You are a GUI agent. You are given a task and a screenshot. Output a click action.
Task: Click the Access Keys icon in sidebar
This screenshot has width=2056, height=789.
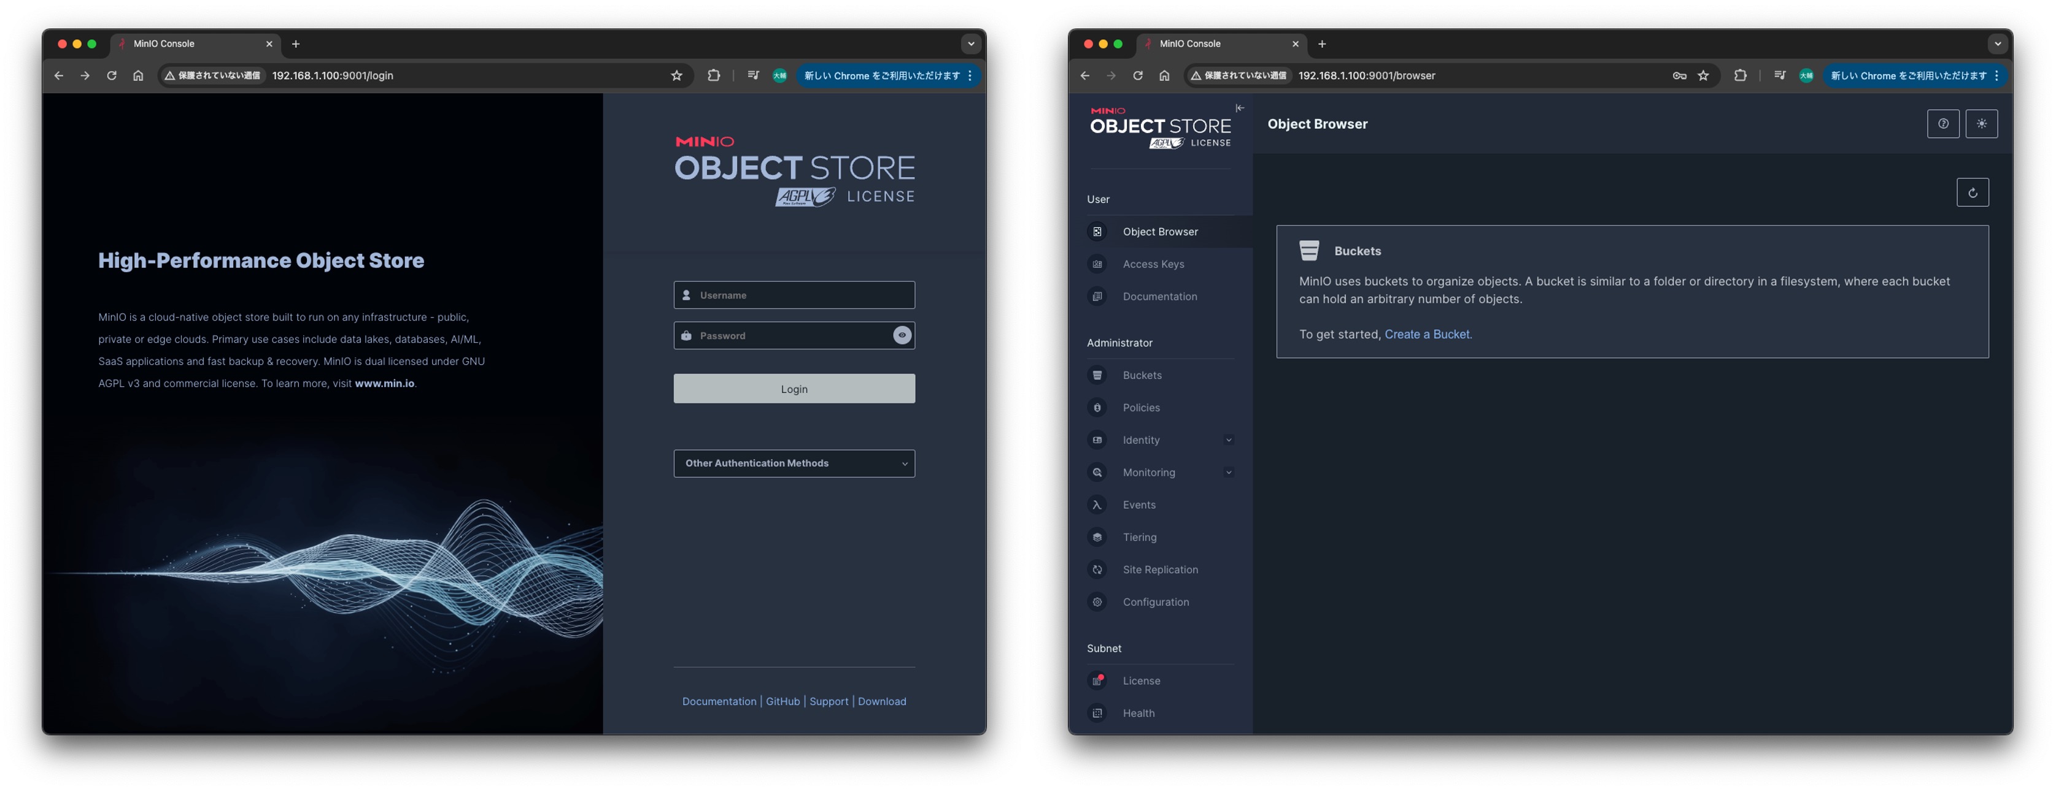(1099, 265)
